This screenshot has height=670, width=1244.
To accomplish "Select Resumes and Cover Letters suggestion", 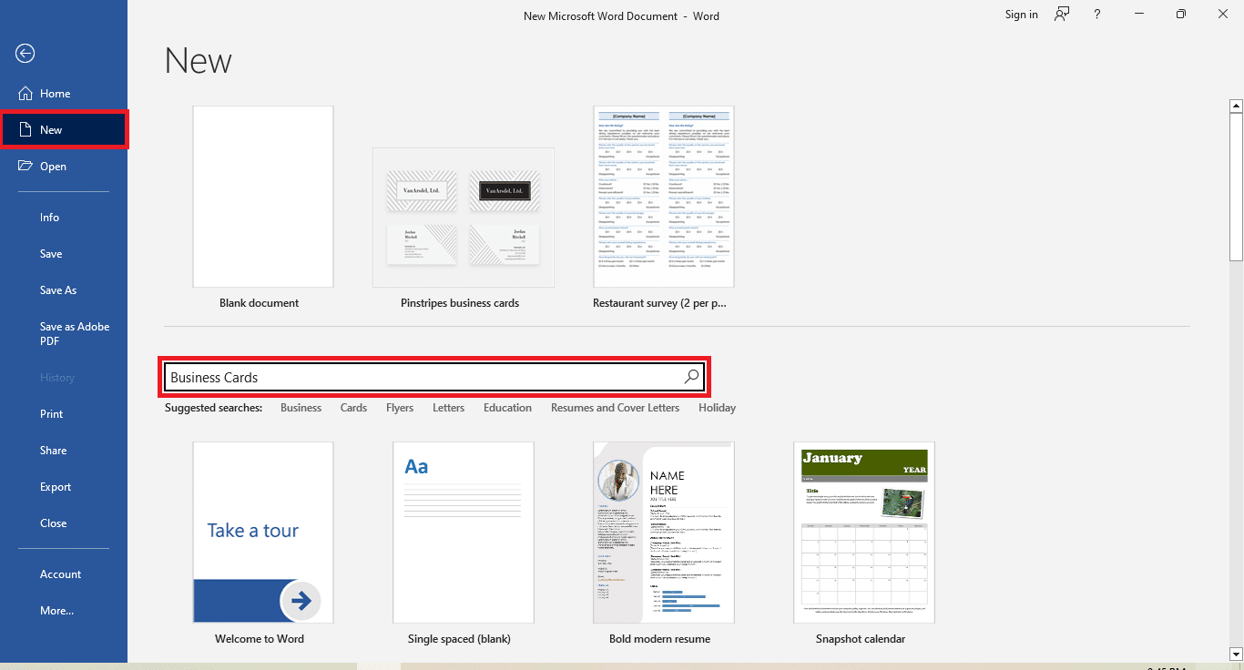I will point(615,408).
